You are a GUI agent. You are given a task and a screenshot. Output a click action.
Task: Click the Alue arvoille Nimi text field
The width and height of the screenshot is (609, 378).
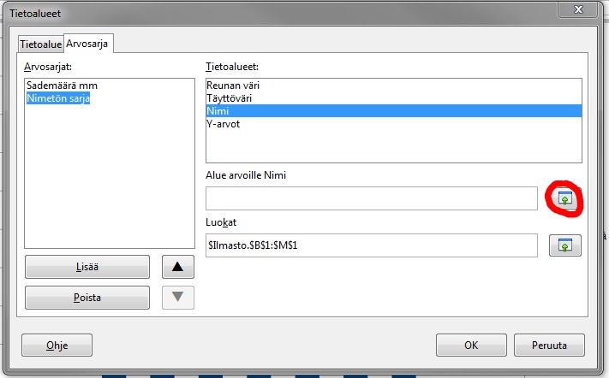pyautogui.click(x=371, y=198)
